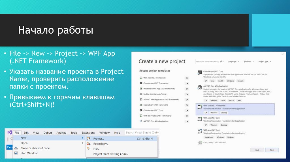Choose File... in the New submenu
This screenshot has width=290, height=162.
[x=96, y=149]
